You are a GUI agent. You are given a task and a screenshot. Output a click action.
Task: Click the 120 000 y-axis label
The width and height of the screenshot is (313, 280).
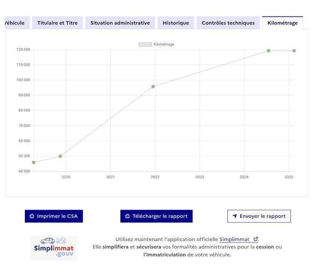(23, 49)
